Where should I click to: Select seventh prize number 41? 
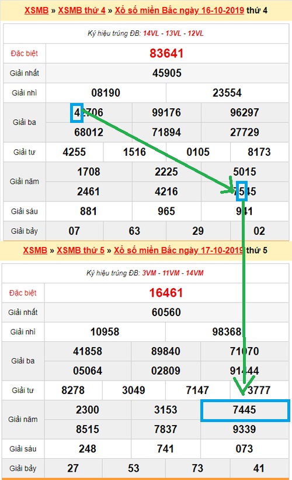tap(259, 468)
